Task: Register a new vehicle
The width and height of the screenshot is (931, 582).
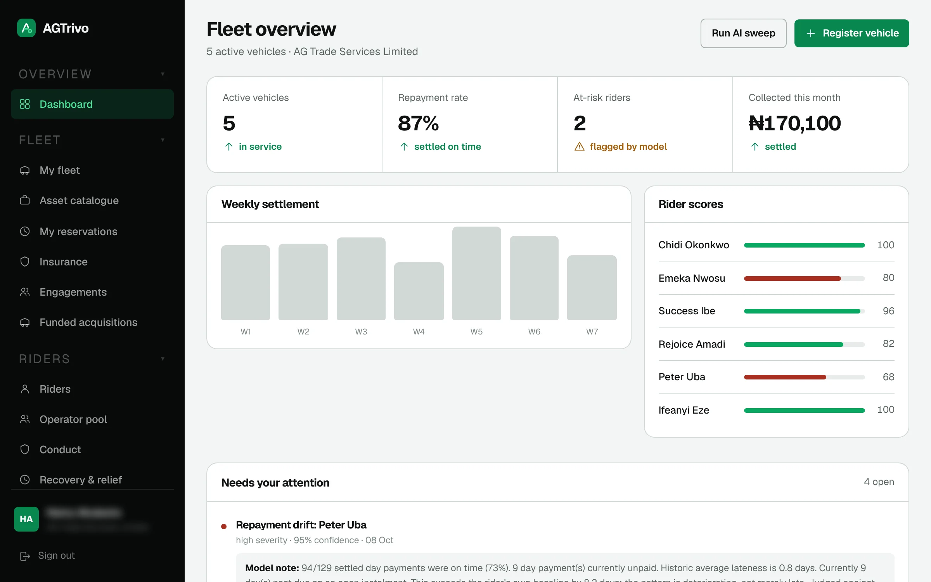Action: (851, 33)
